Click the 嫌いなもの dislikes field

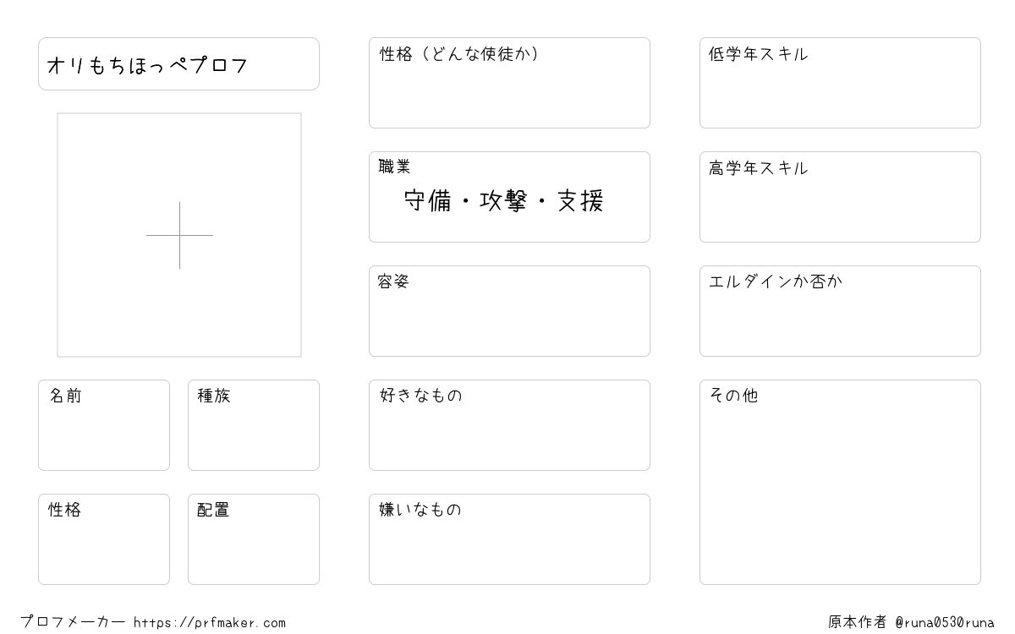pyautogui.click(x=509, y=539)
